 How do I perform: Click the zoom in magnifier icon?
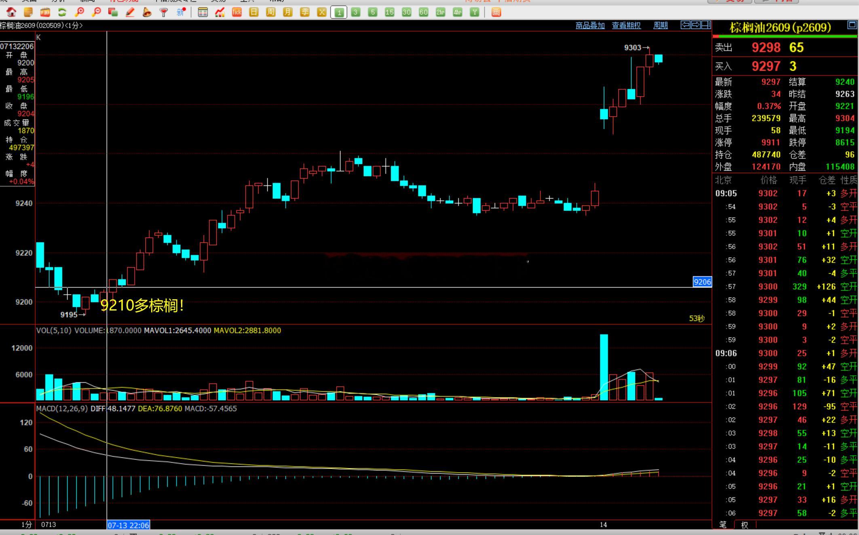coord(80,12)
